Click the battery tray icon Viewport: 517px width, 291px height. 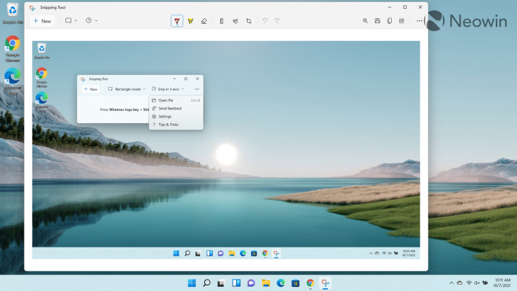(x=485, y=283)
